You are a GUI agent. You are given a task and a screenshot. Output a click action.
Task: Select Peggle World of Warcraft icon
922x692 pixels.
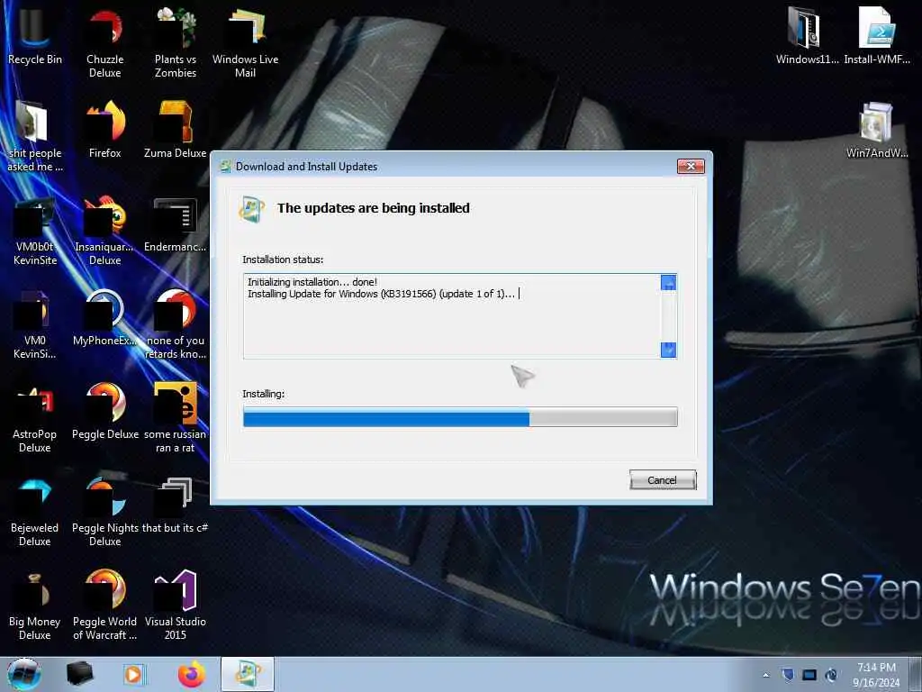point(104,605)
